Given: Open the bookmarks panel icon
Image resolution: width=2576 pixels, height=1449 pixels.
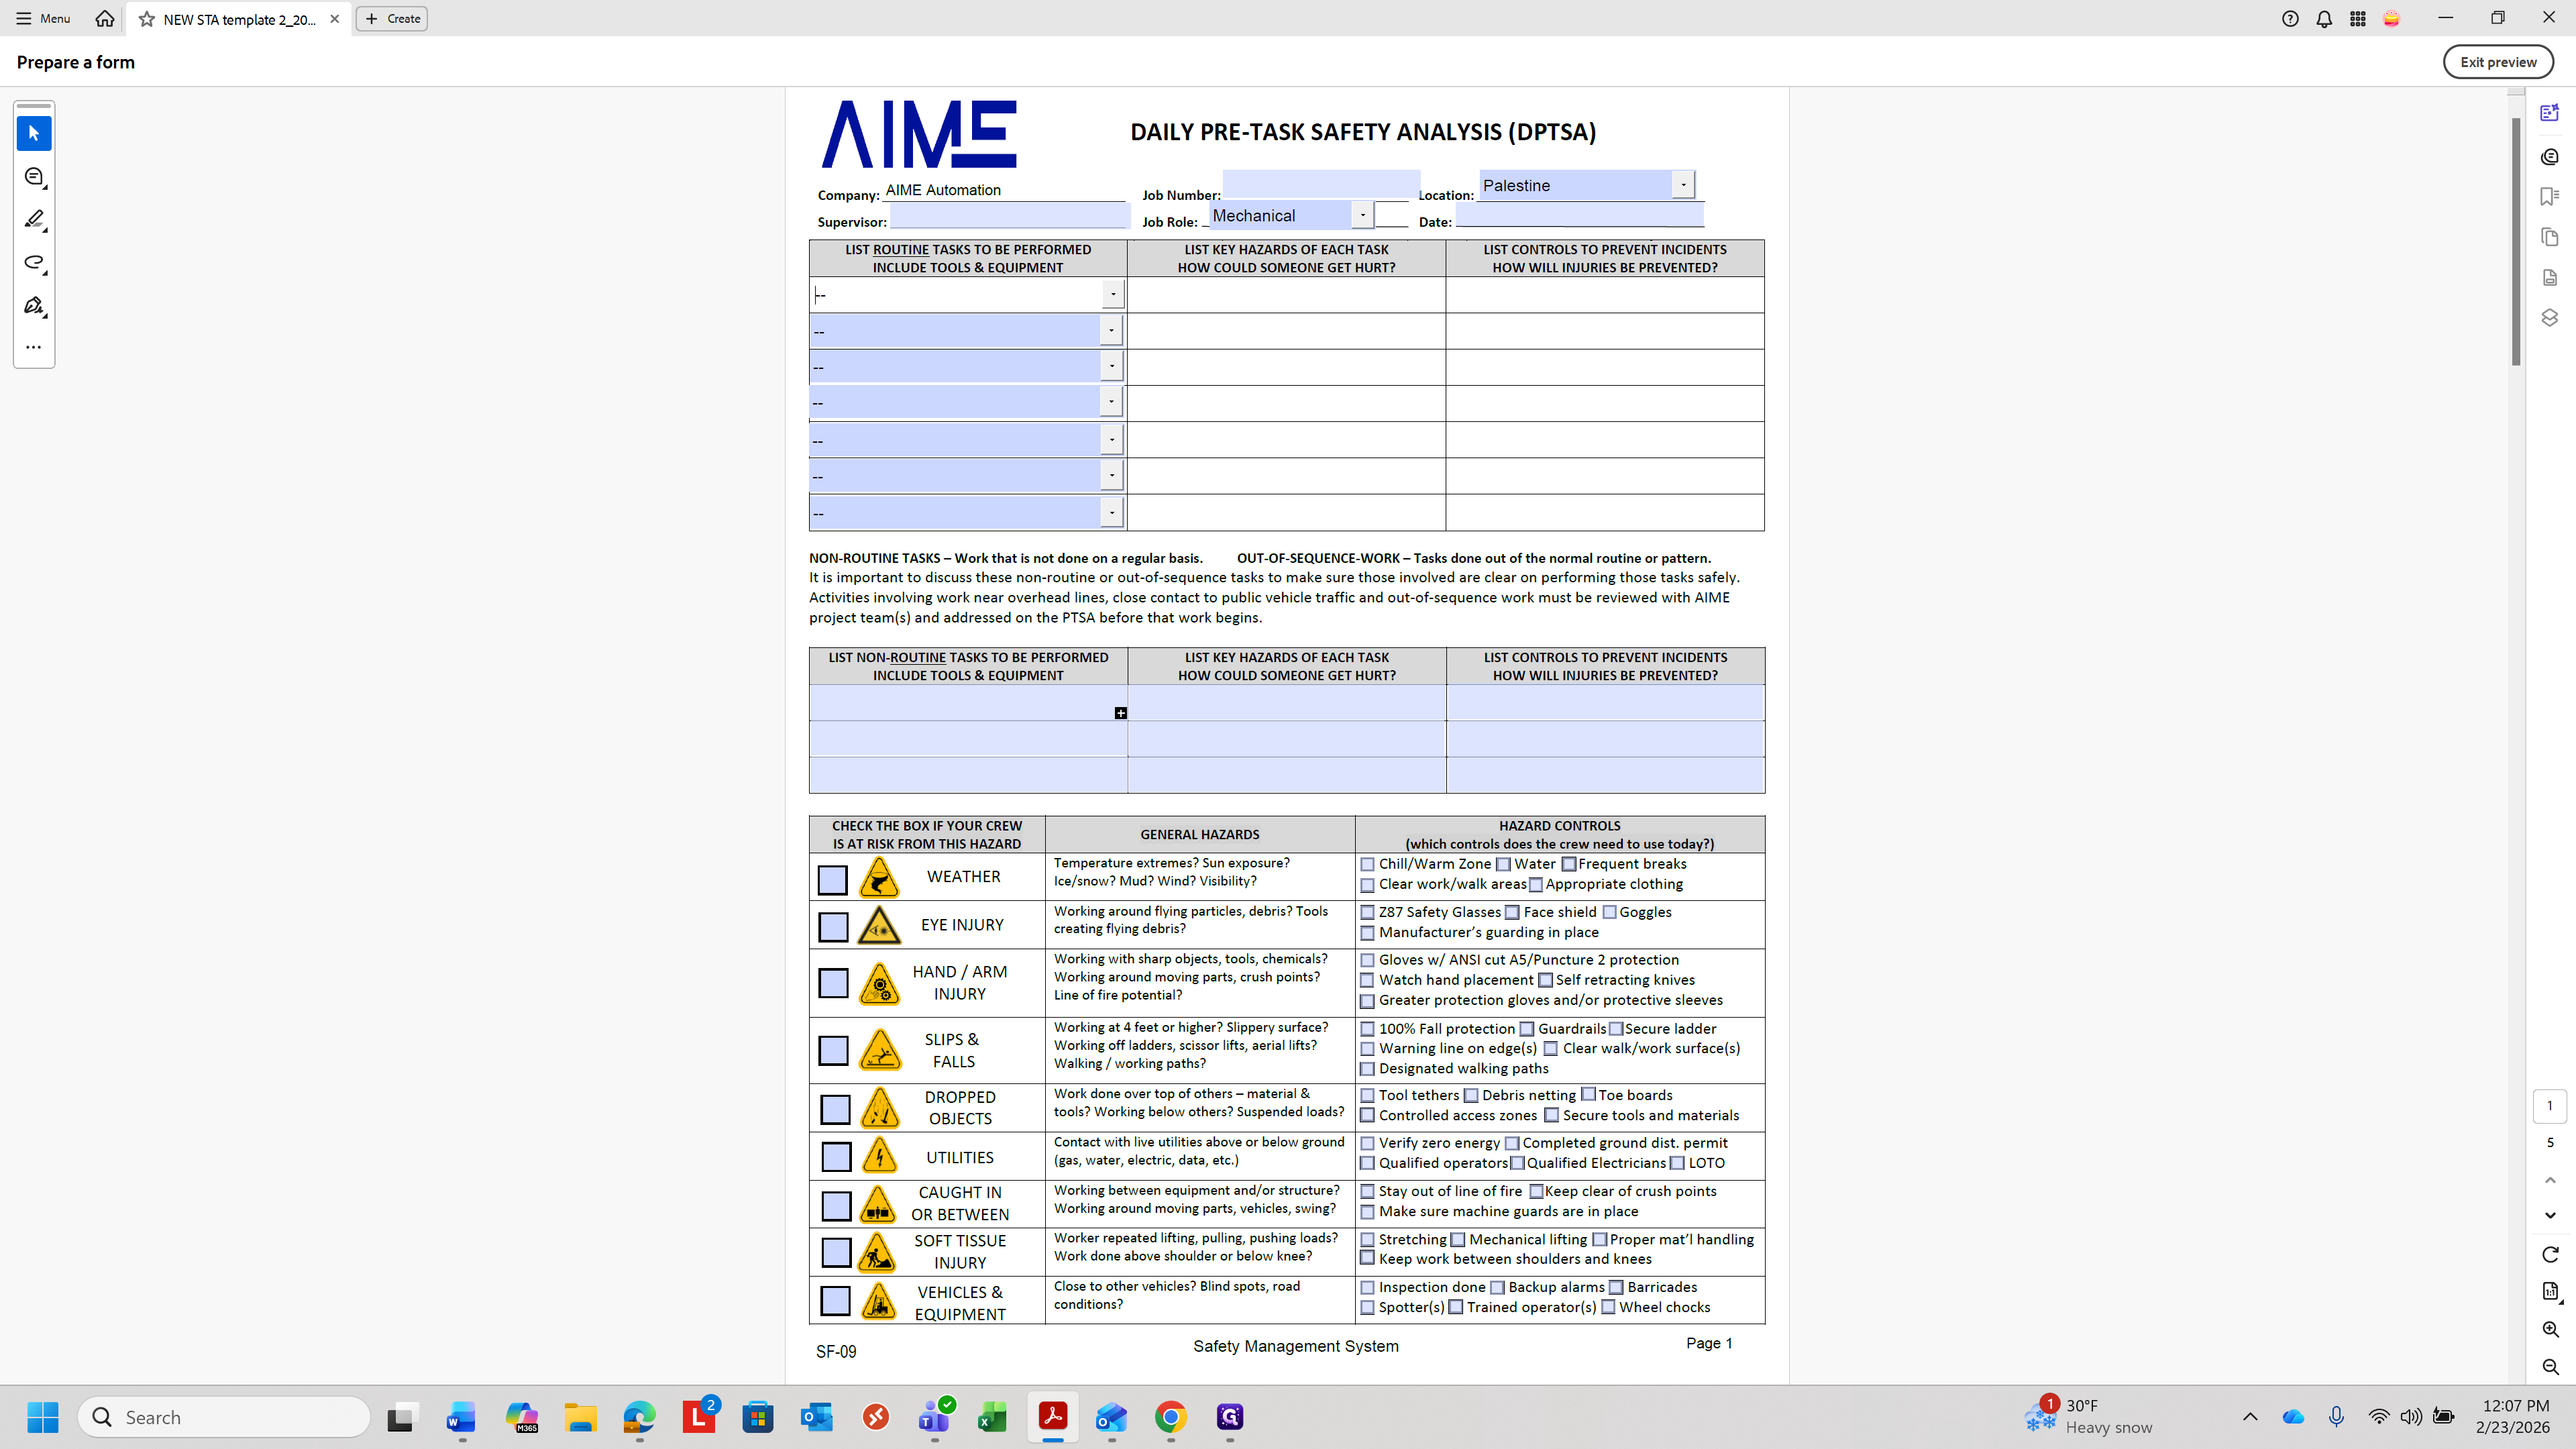Looking at the screenshot, I should pyautogui.click(x=2549, y=196).
